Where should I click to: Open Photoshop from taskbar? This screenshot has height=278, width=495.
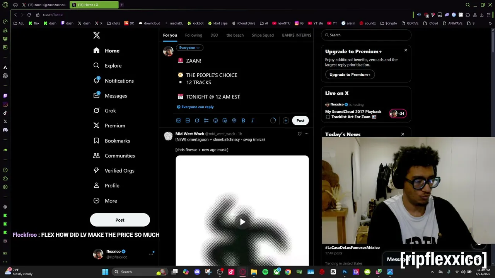coord(345,272)
